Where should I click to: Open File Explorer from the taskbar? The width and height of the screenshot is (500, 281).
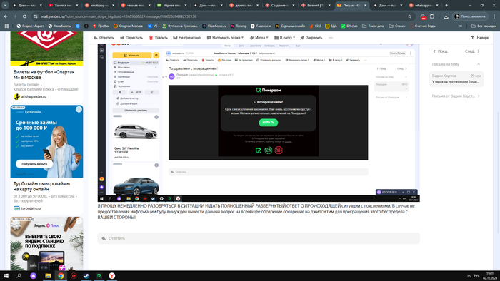coord(48,276)
